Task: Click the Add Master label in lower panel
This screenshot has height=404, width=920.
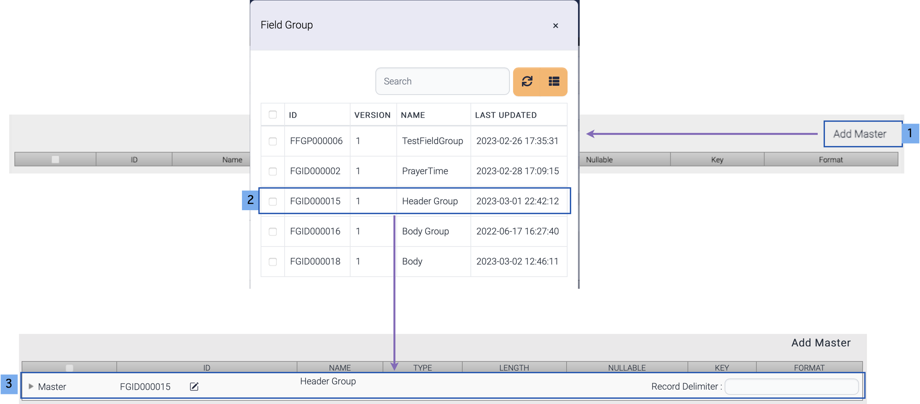Action: click(x=821, y=343)
